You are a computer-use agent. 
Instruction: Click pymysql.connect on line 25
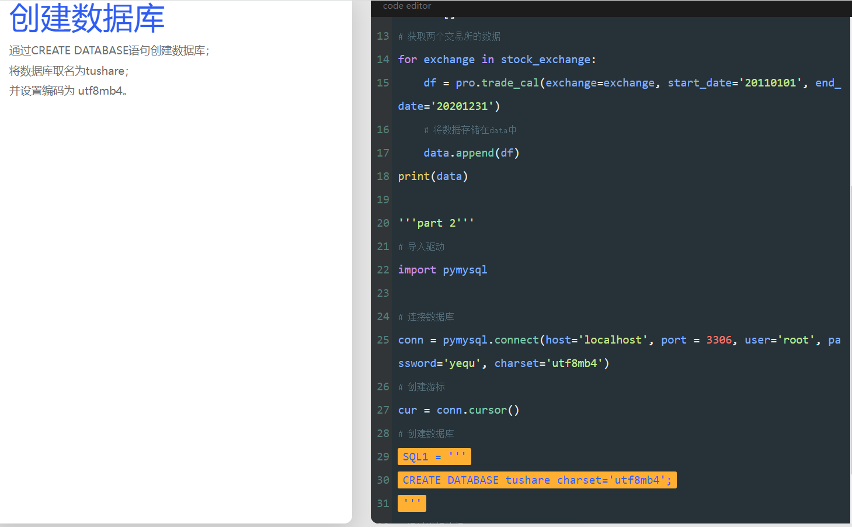click(x=491, y=340)
